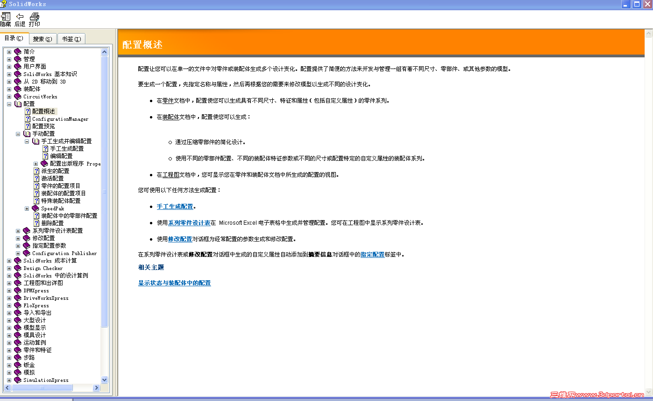
Task: Open the 配置概述 help topic icon
Action: click(x=28, y=111)
